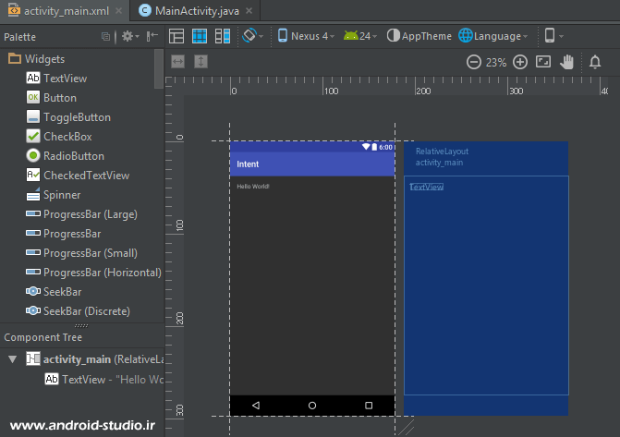This screenshot has height=437, width=620.
Task: Pick CheckBox widget from the palette
Action: [x=67, y=136]
